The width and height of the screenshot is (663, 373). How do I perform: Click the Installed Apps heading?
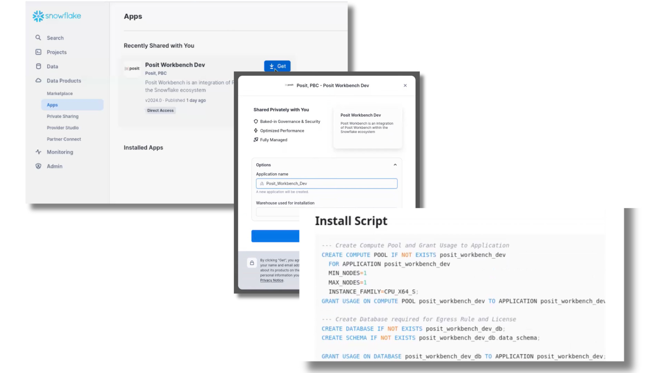tap(143, 147)
